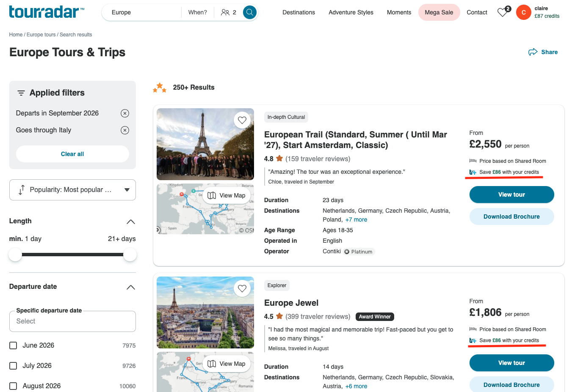Open View Map for Europe Jewel
This screenshot has height=392, width=572.
tap(227, 364)
